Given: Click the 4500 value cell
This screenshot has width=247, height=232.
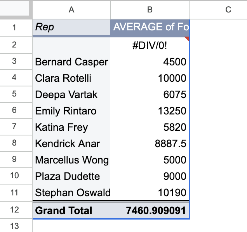Looking at the screenshot, I should click(150, 62).
